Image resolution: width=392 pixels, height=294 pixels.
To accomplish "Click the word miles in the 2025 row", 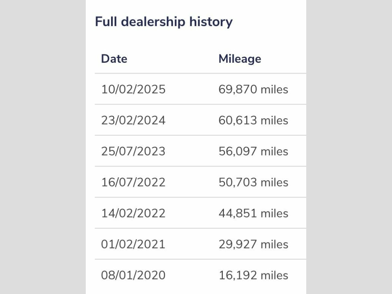I will point(274,89).
